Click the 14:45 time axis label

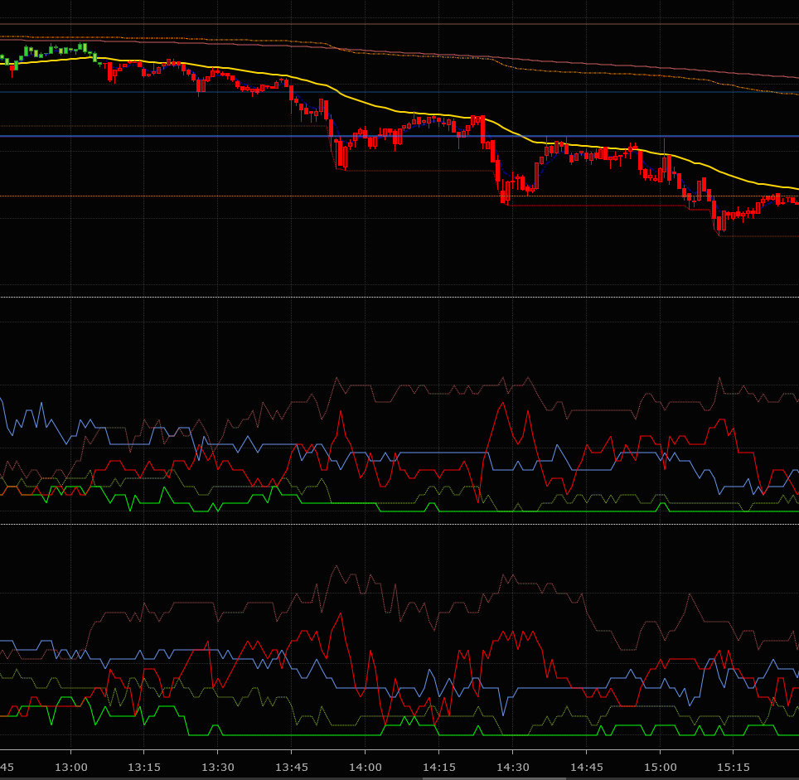(x=586, y=768)
